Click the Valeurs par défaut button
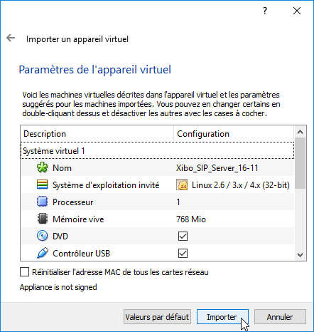 click(157, 317)
